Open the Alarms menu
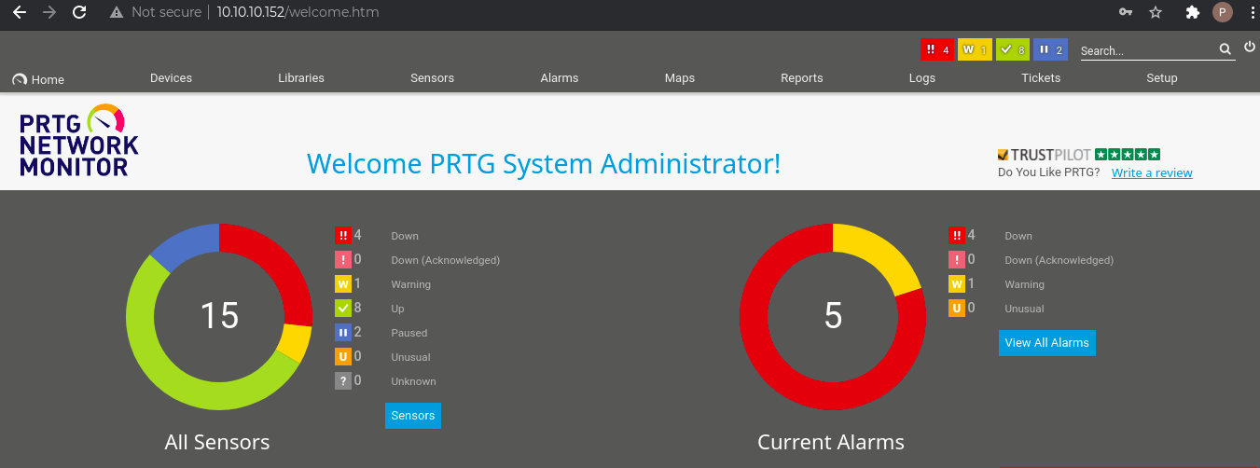The width and height of the screenshot is (1260, 468). click(560, 78)
